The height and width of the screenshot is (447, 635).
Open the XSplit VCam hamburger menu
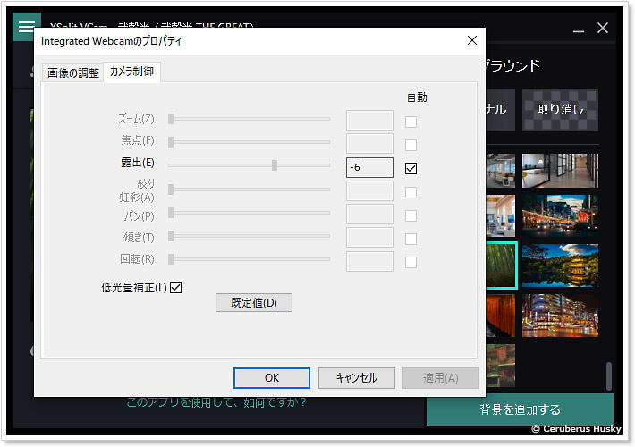click(27, 27)
